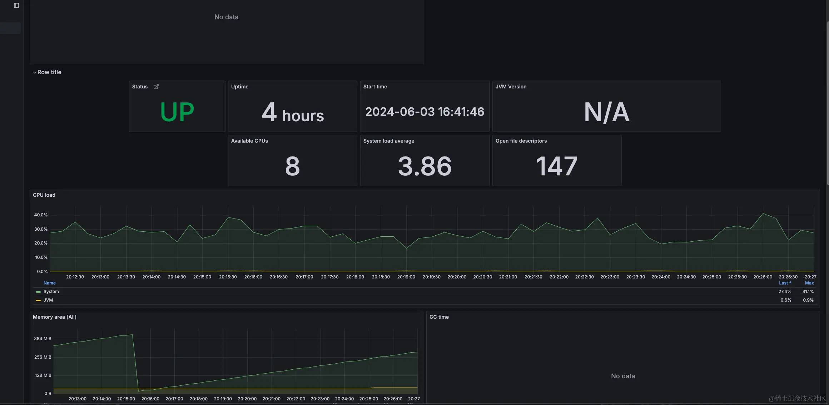Image resolution: width=829 pixels, height=405 pixels.
Task: Click the Row title label
Action: (49, 72)
